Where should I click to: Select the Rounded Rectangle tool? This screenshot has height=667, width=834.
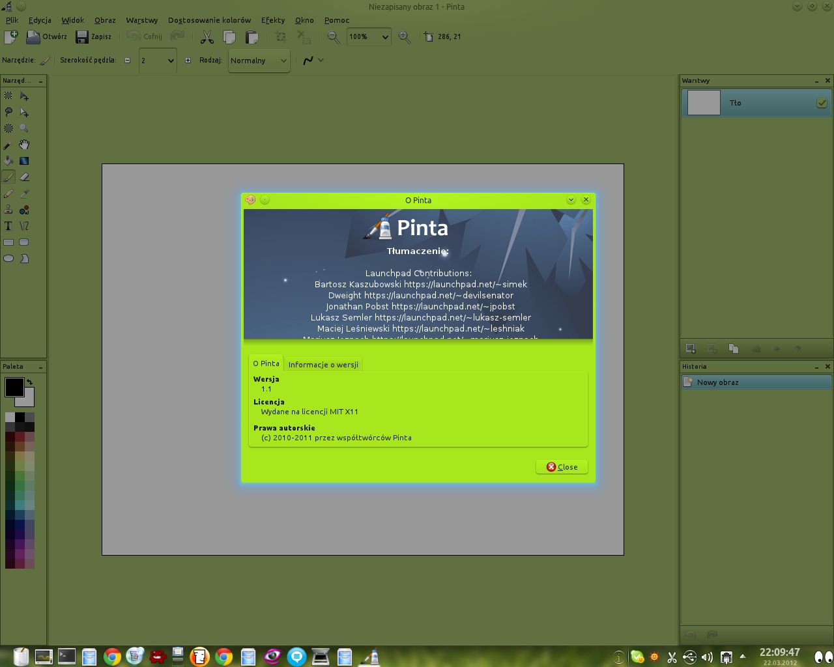coord(24,242)
